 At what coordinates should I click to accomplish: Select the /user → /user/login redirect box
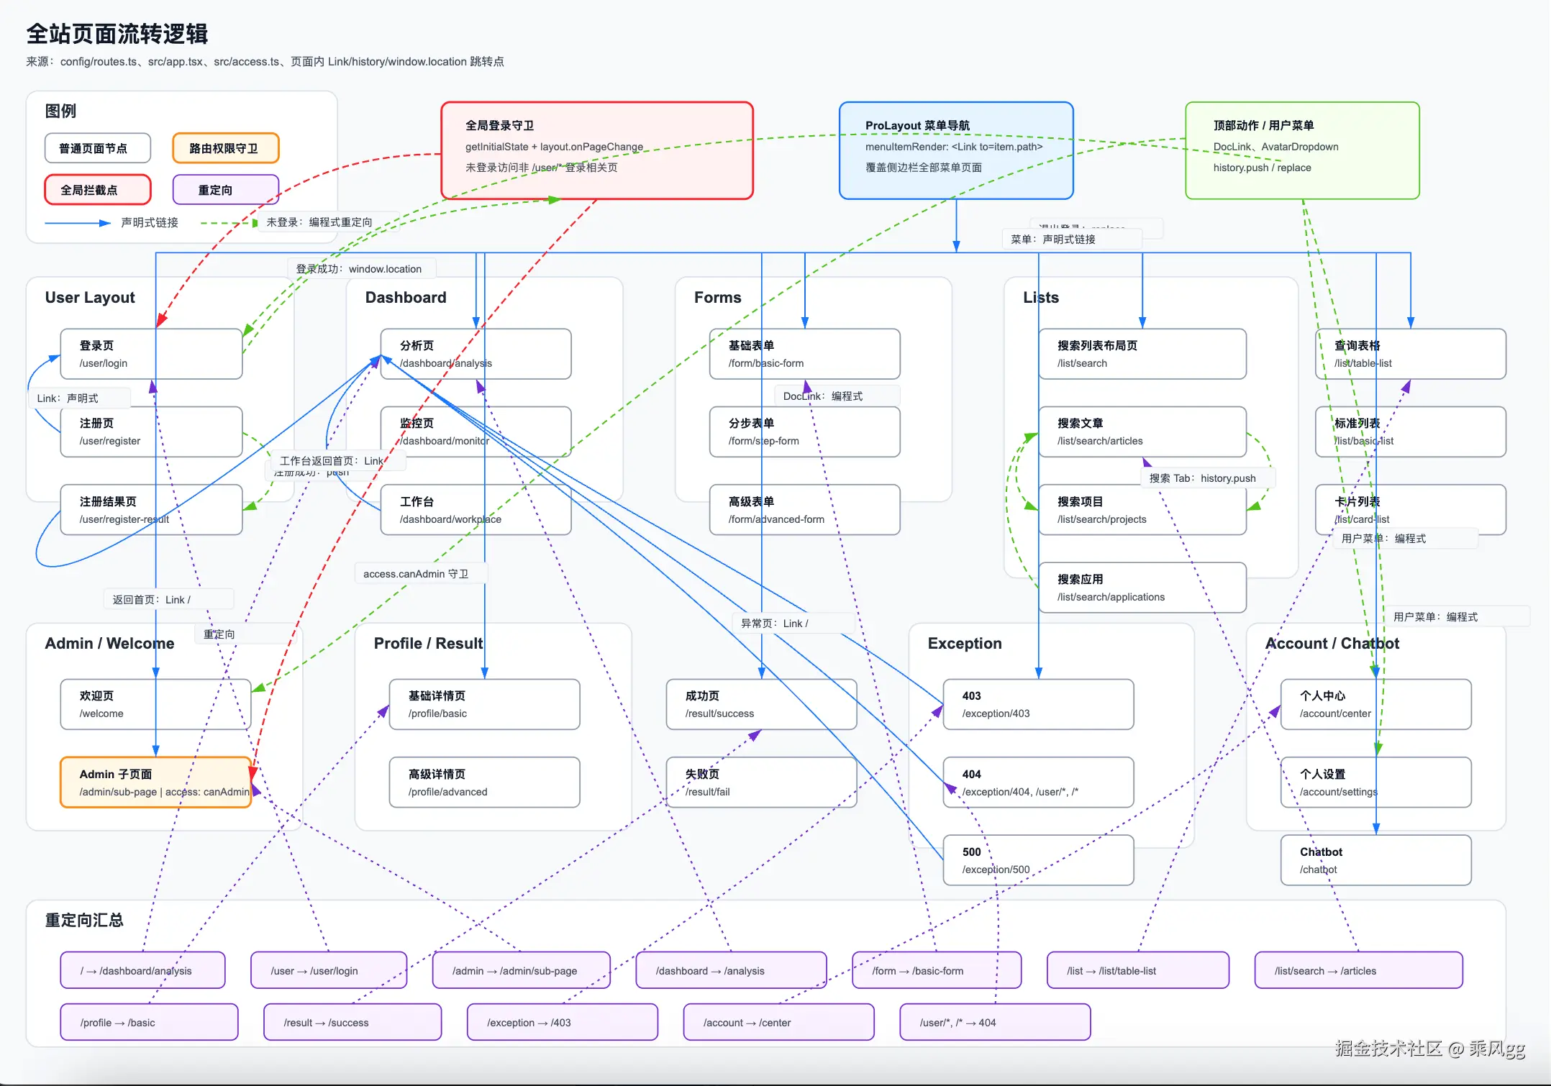click(x=329, y=970)
